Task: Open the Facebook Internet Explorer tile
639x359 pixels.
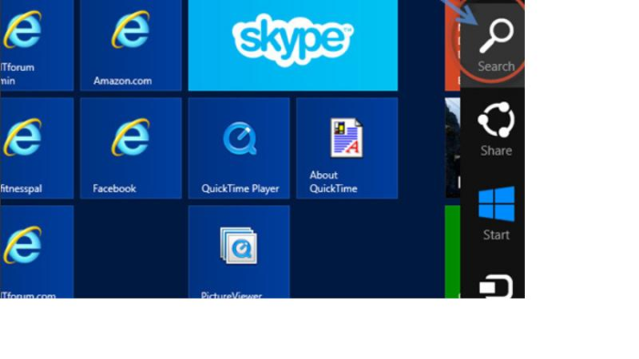Action: tap(131, 148)
